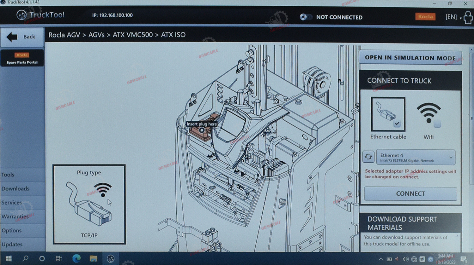The width and height of the screenshot is (474, 265).
Task: Show hidden system tray icons
Action: point(381,259)
